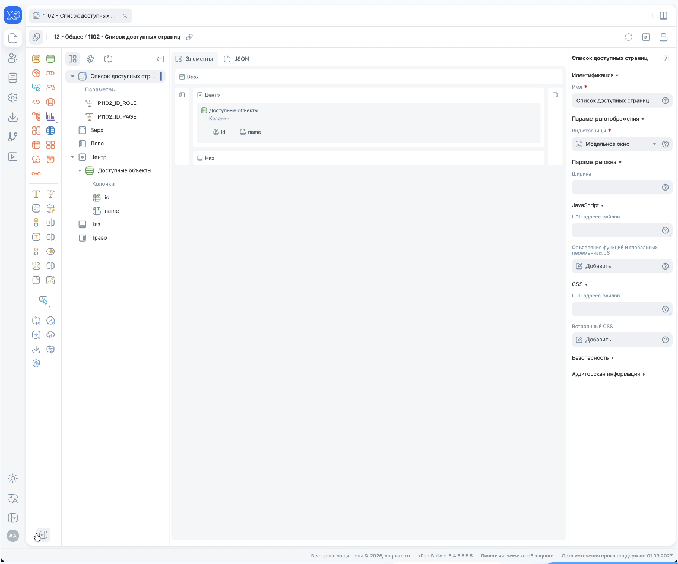The width and height of the screenshot is (678, 564).
Task: Click the 12 - Общее breadcrumb
Action: [x=68, y=37]
